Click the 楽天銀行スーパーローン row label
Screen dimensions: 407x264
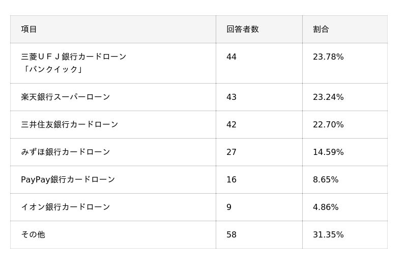pyautogui.click(x=66, y=97)
